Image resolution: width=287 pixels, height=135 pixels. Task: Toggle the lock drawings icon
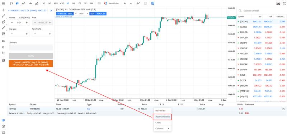[x=3, y=47]
